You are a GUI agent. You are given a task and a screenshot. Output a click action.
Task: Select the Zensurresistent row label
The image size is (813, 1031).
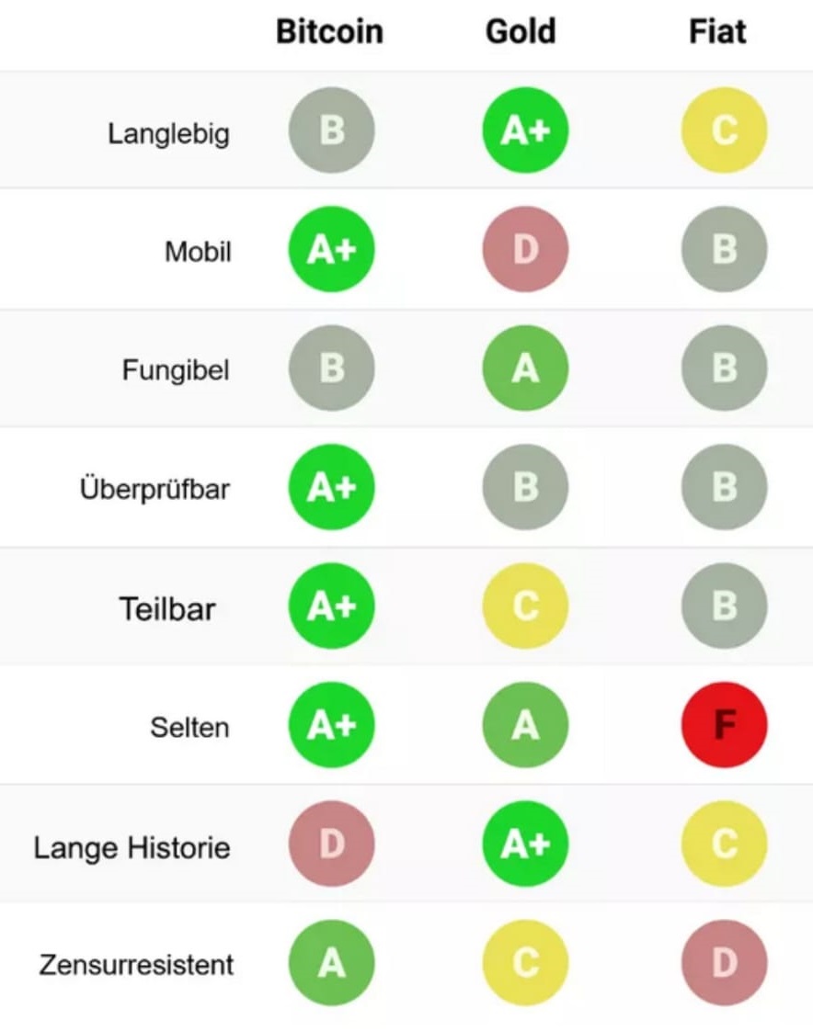(x=136, y=965)
